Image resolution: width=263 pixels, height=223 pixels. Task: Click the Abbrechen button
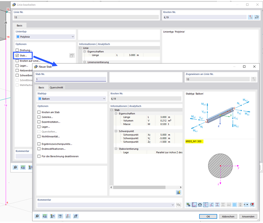pos(228,216)
